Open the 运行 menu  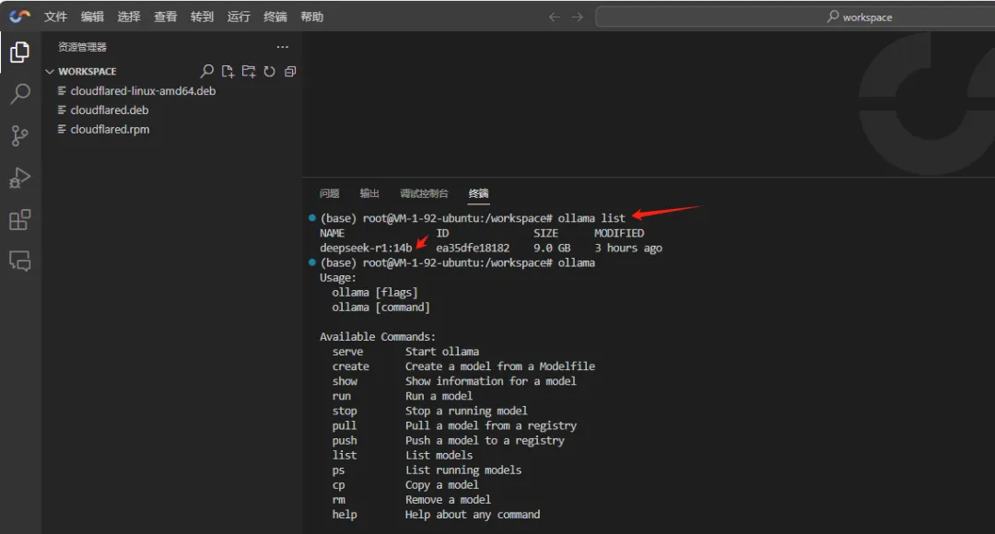[x=239, y=17]
